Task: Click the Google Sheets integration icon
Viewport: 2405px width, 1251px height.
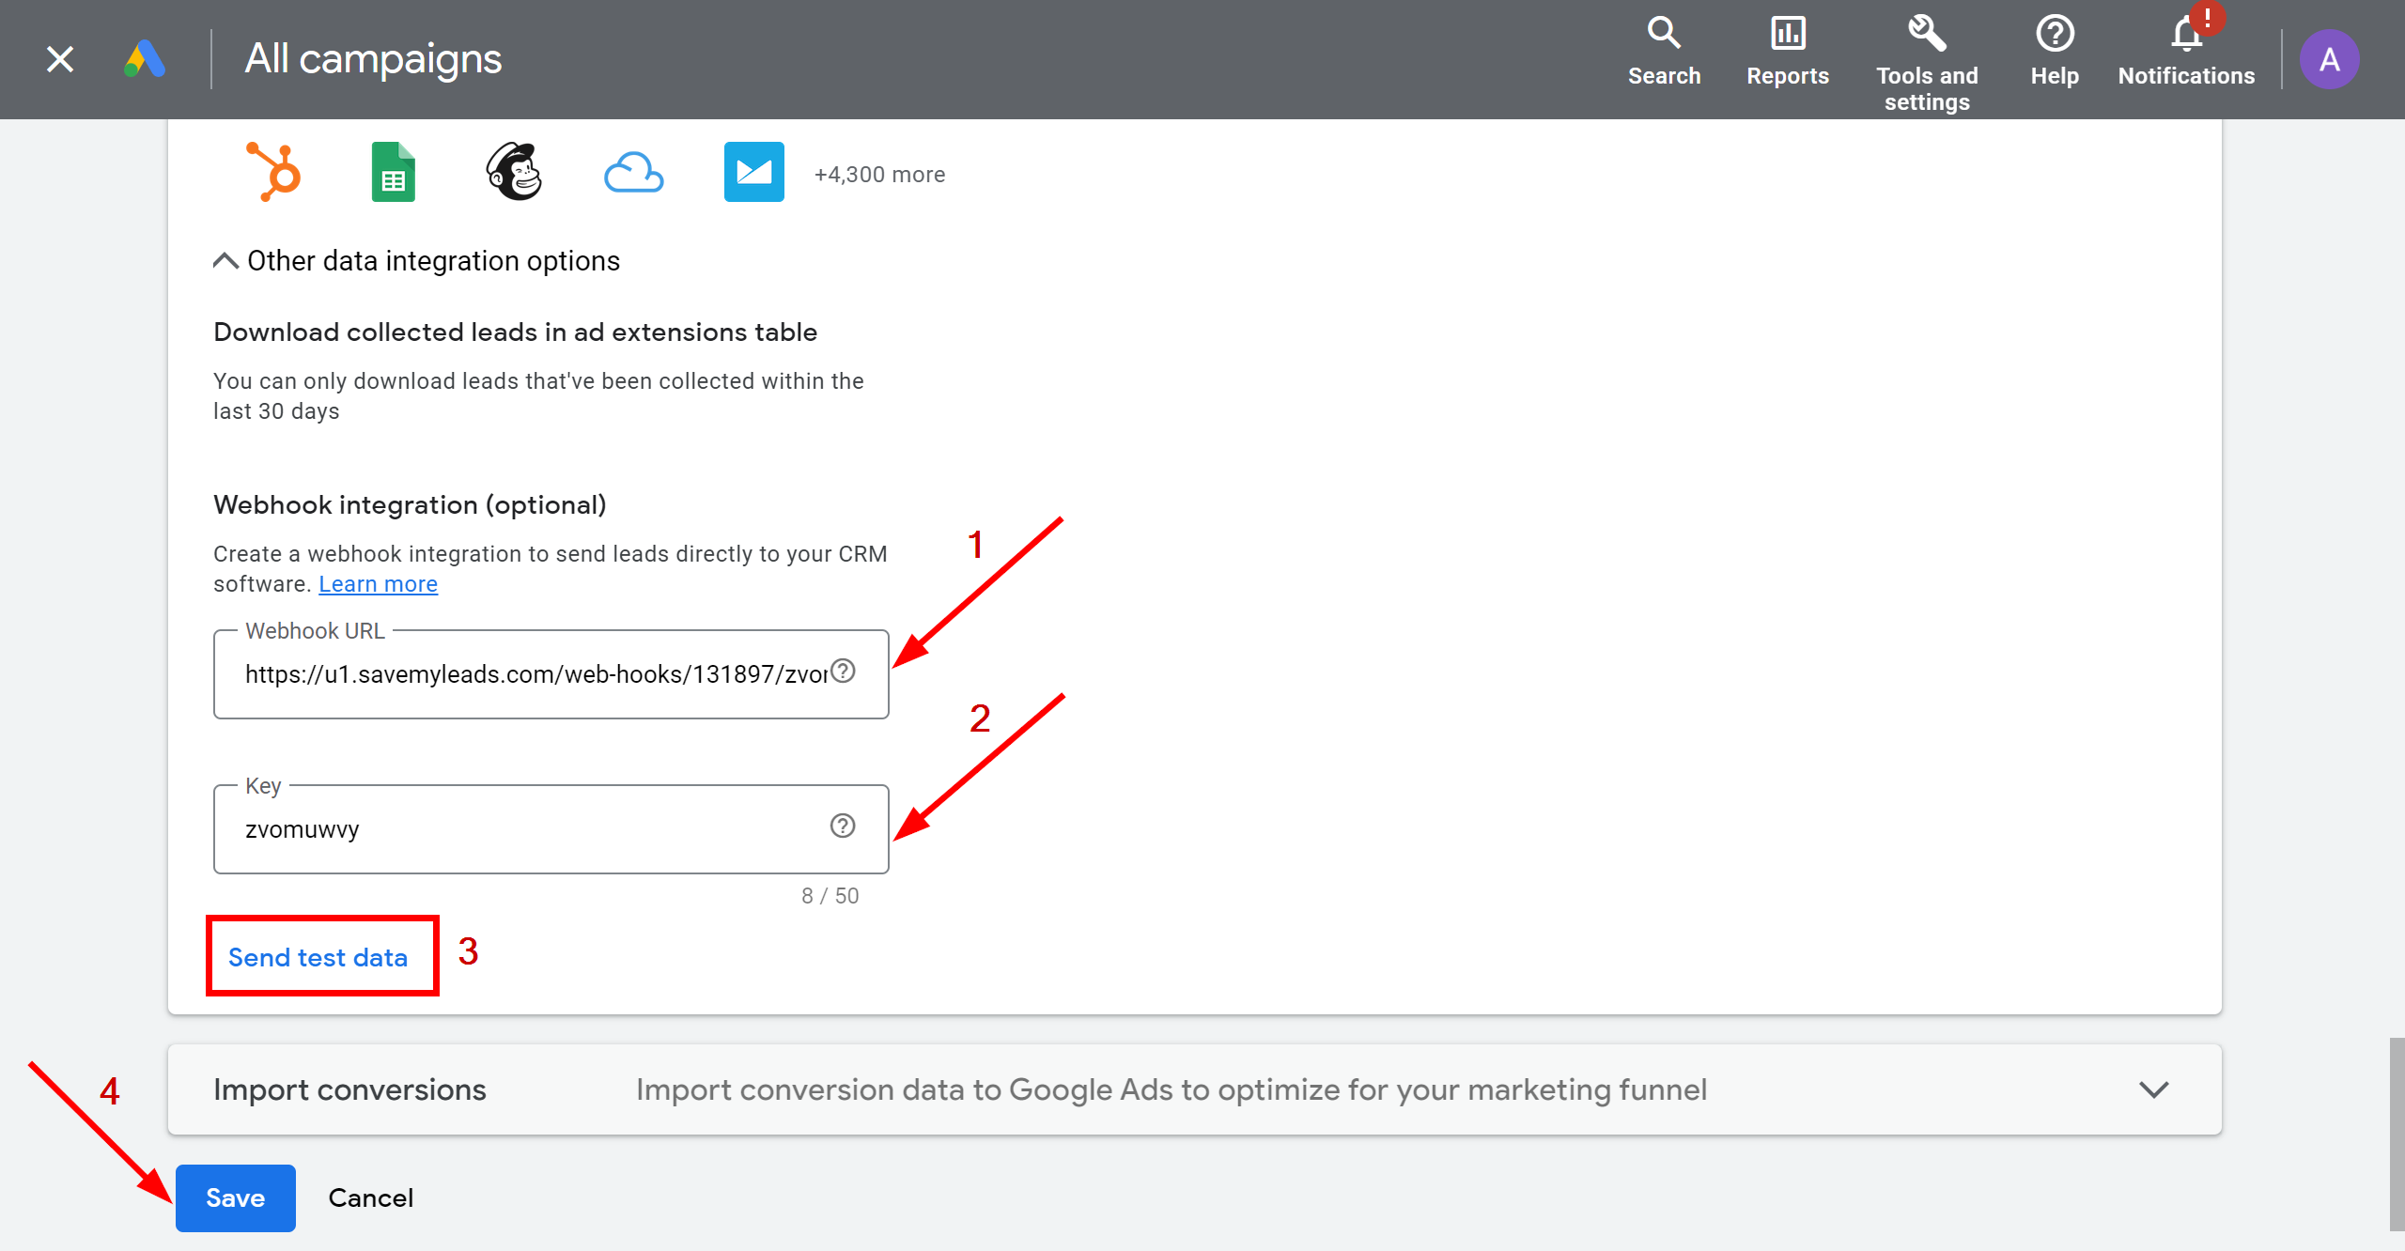Action: tap(392, 172)
